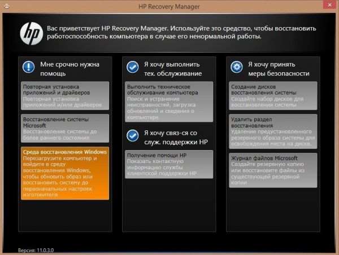Click the HP logo in the header
Viewport: 339px width, 255px height.
32,34
